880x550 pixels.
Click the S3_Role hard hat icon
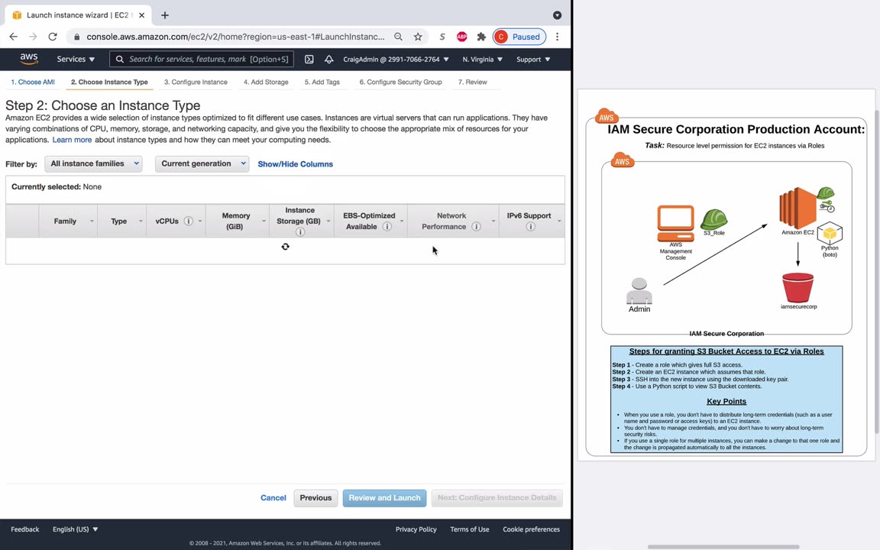point(714,219)
